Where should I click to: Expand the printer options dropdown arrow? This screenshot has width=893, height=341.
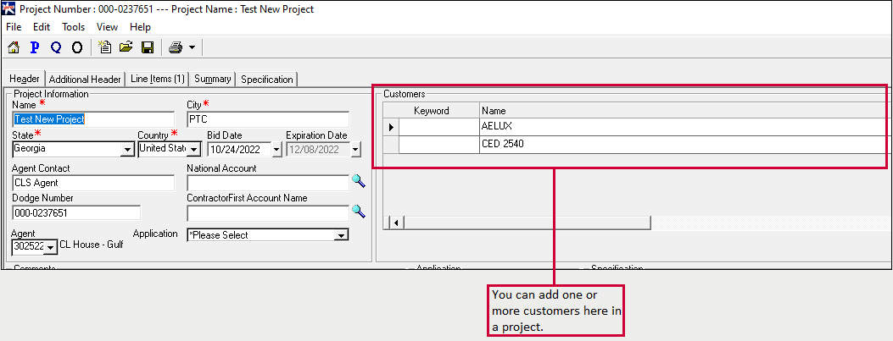click(192, 48)
